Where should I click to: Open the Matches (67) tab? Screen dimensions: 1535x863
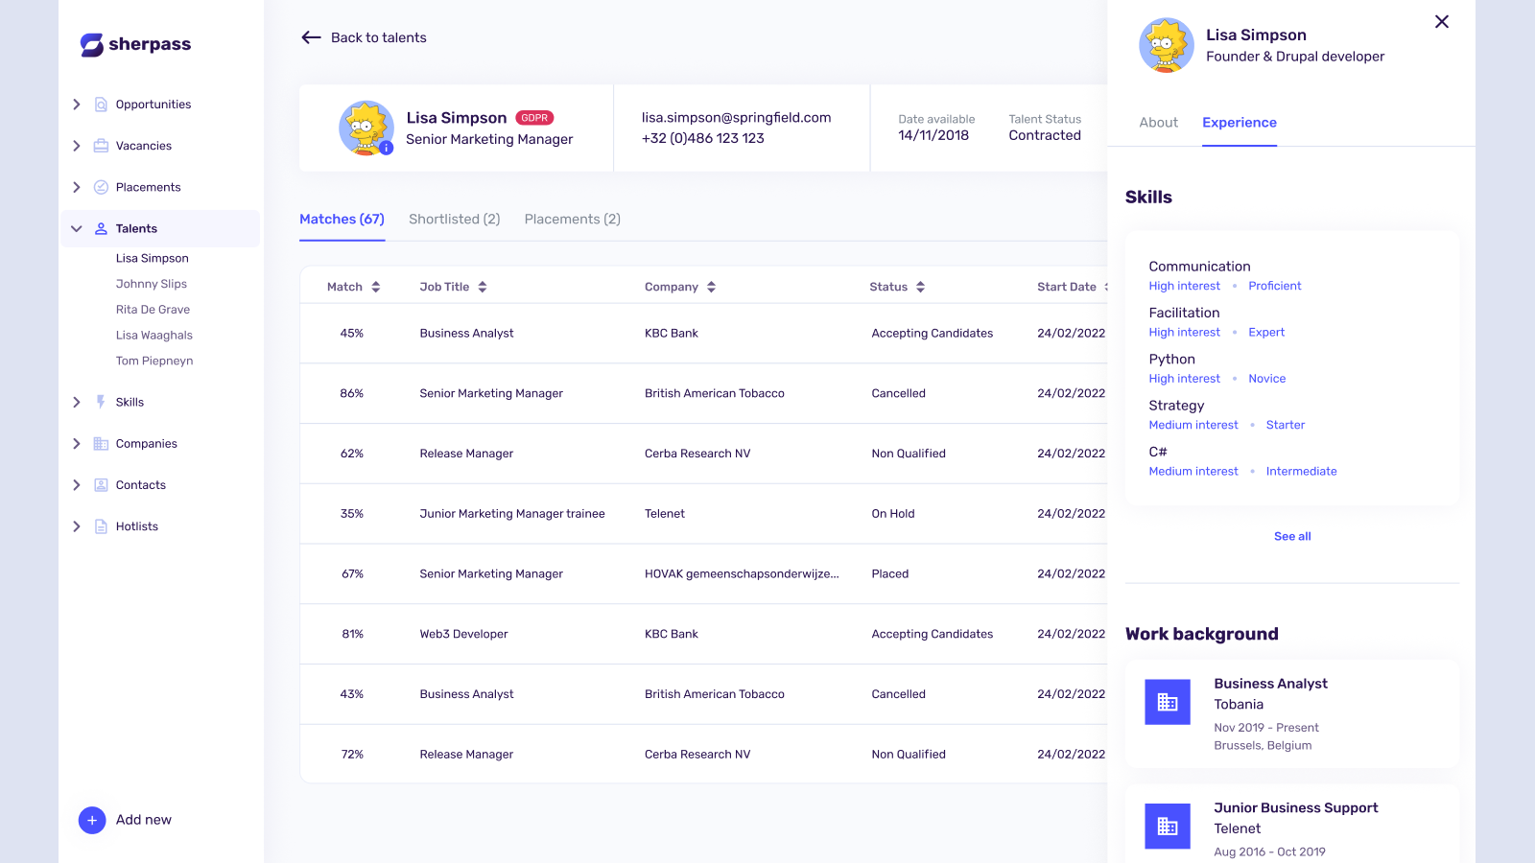click(342, 220)
